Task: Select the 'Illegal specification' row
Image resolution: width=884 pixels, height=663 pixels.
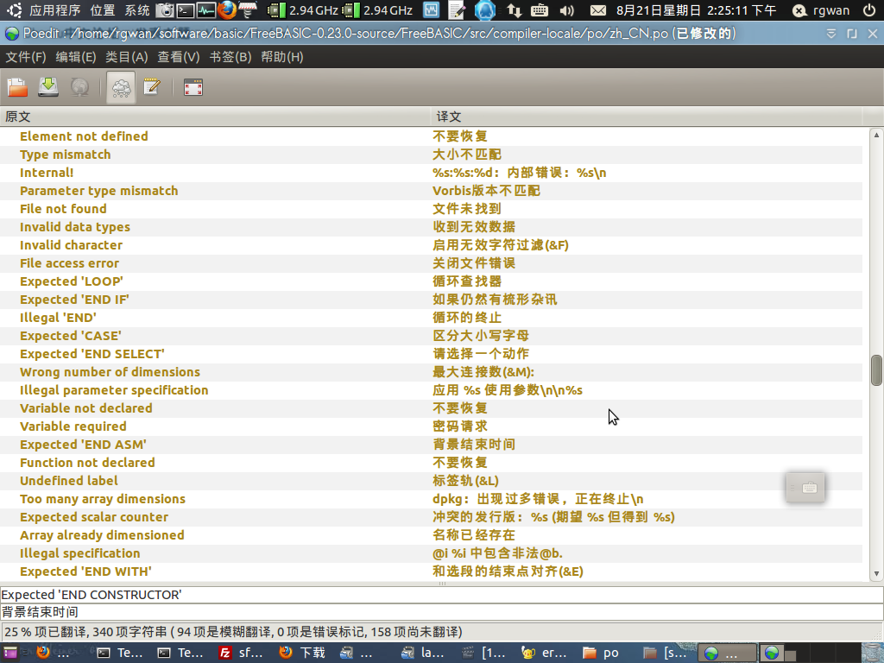Action: [431, 553]
